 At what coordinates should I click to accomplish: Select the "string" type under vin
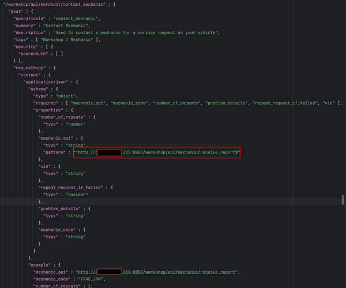[76, 174]
